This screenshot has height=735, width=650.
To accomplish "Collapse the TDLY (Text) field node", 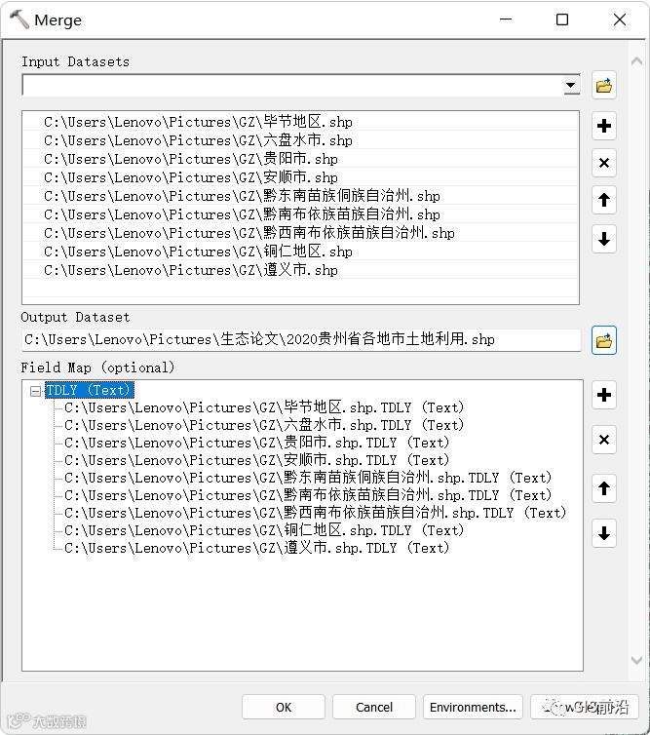I will coord(35,391).
